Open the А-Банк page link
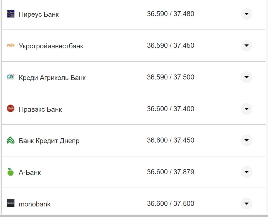 (30, 172)
